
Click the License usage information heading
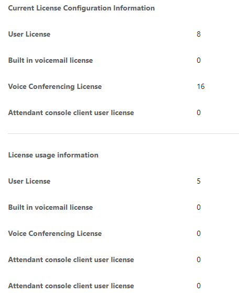tap(53, 155)
